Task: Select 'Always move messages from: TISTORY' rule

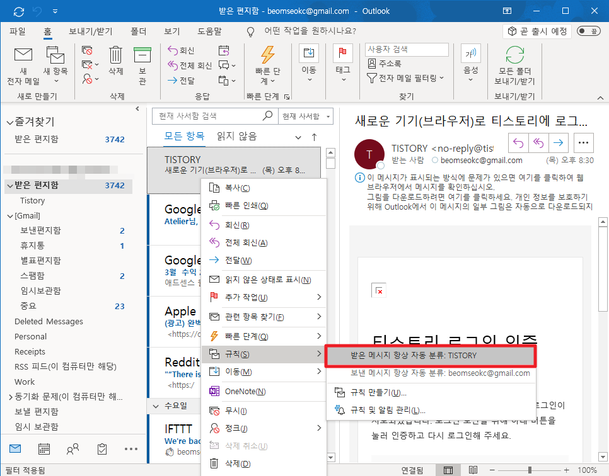Action: click(x=431, y=356)
